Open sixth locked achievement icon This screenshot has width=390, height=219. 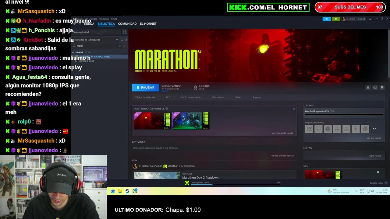point(356,129)
